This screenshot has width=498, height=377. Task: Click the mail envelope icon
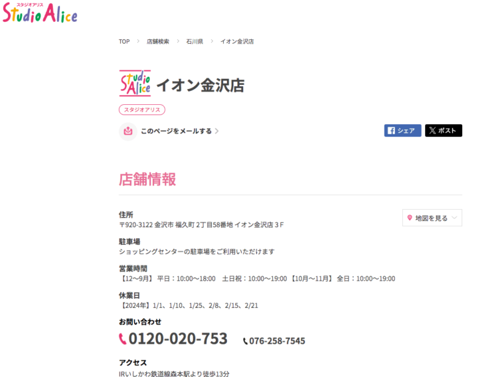point(128,131)
